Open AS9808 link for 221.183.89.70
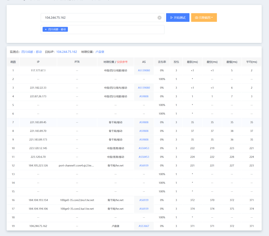The image size is (269, 236). click(x=144, y=131)
